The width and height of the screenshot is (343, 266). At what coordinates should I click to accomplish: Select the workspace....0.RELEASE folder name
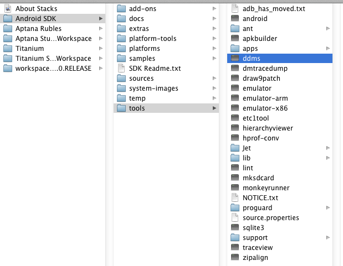(53, 69)
